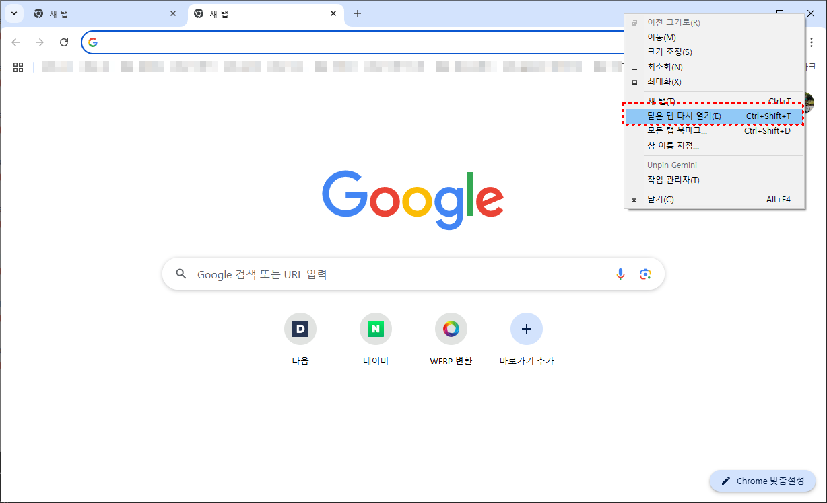Choose 최소화(N) from the menu
The width and height of the screenshot is (827, 503).
tap(715, 67)
